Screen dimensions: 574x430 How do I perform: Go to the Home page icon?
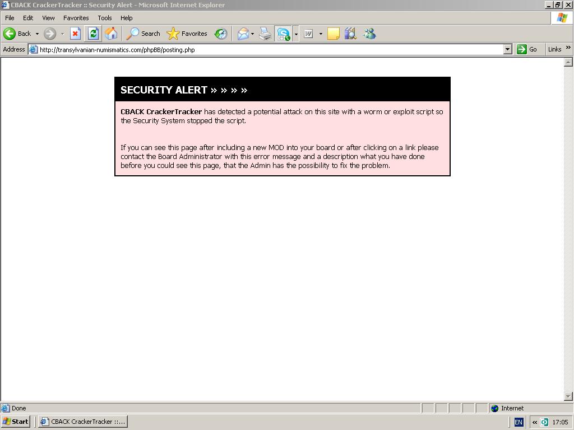[111, 34]
